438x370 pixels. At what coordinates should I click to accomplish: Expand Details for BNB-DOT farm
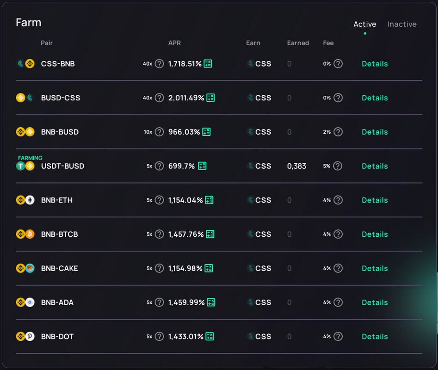375,336
